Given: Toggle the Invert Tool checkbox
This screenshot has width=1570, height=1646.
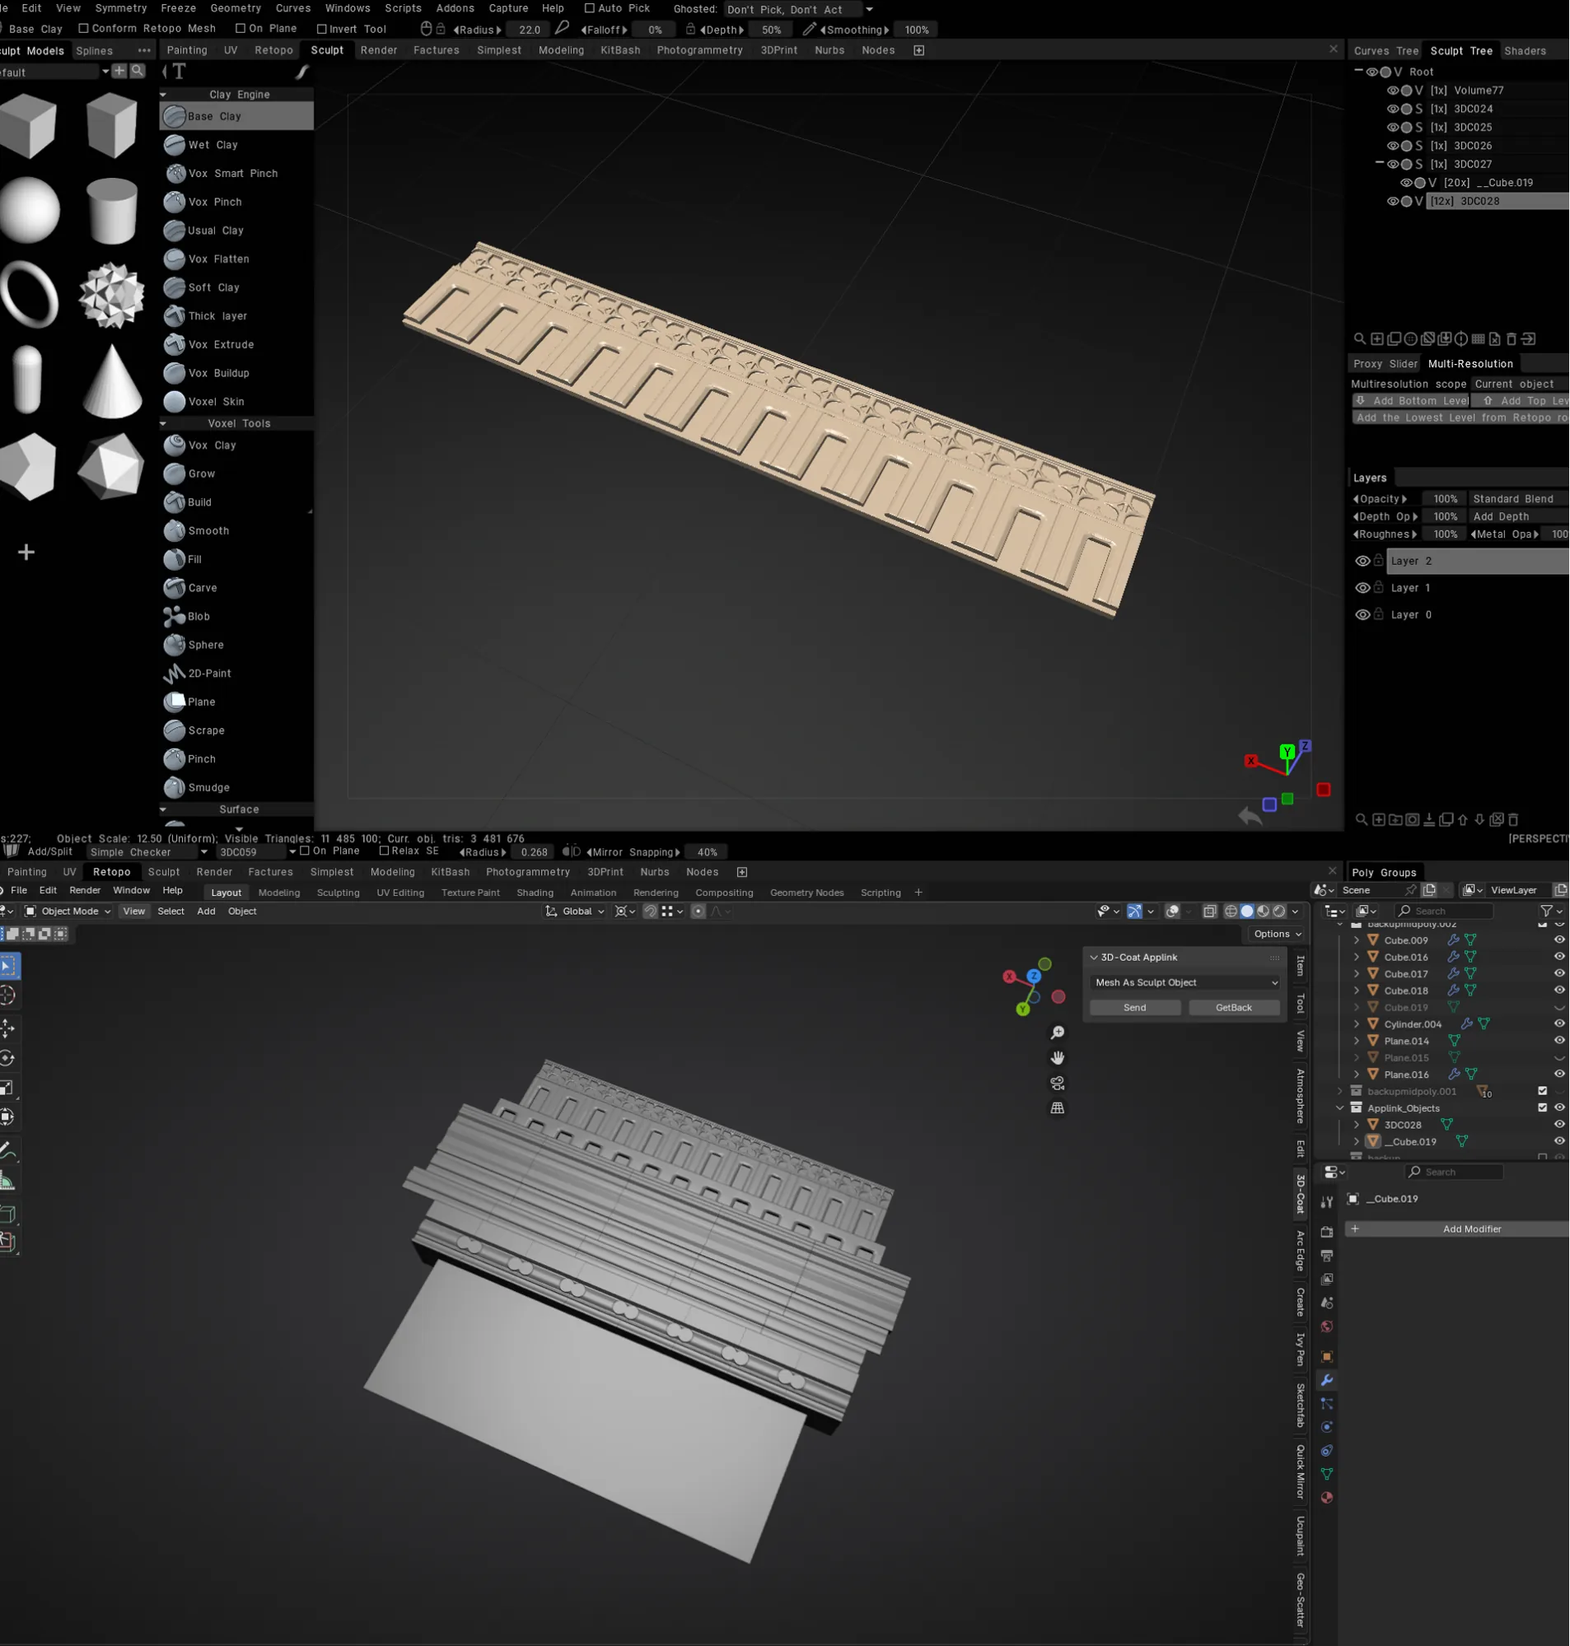Looking at the screenshot, I should click(x=321, y=30).
